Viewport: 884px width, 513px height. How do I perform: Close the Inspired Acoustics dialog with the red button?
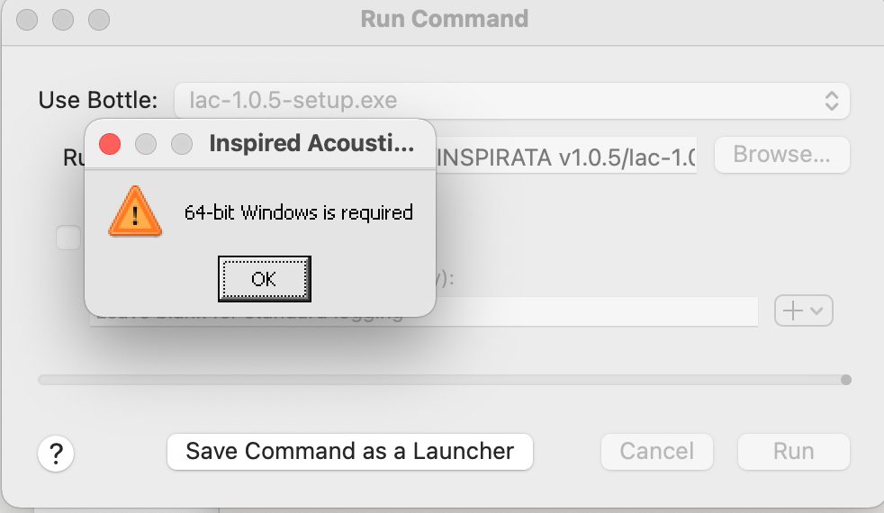tap(110, 144)
